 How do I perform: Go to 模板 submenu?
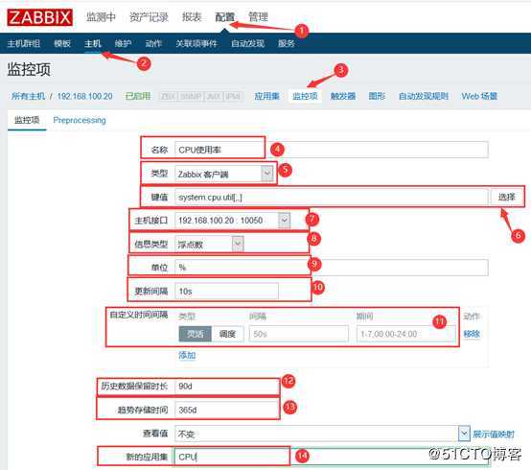pos(62,43)
